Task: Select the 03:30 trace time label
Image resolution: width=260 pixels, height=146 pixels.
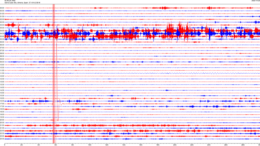Action: 2,28
